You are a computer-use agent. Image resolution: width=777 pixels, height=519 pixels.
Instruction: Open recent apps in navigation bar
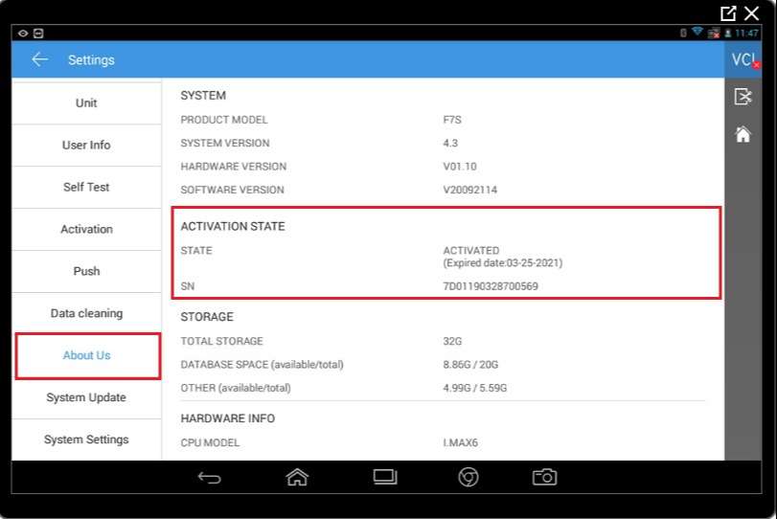[385, 477]
